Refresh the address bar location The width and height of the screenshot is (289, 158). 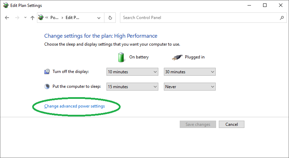110,18
